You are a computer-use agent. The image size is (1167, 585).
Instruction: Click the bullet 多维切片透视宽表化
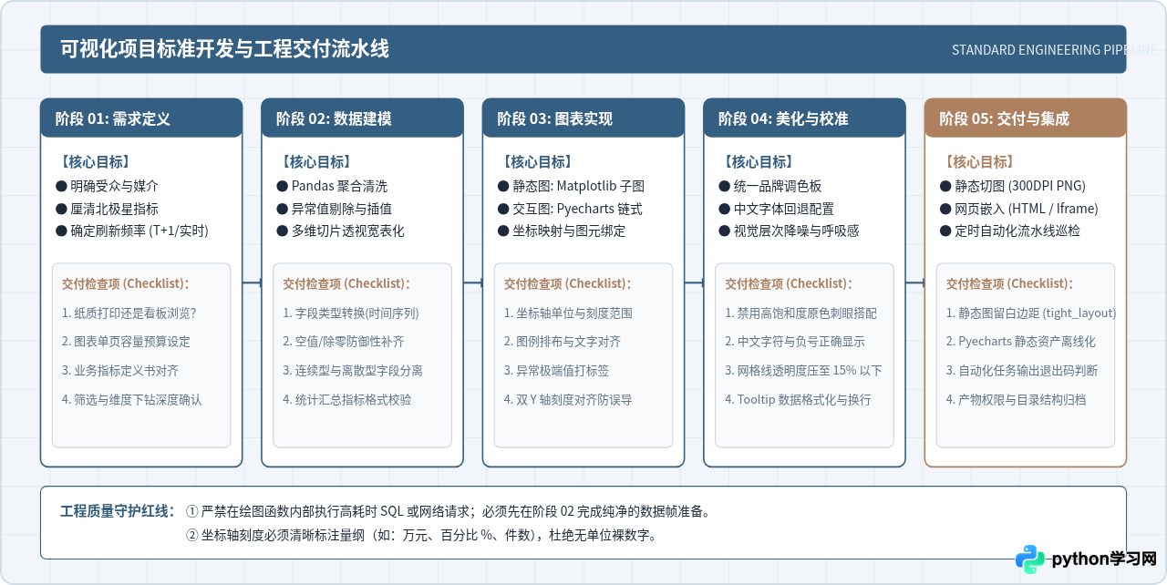(340, 231)
